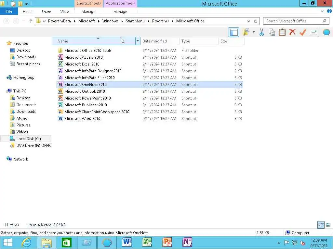Click the Copy toolbar icon
The image size is (333, 249).
pyautogui.click(x=272, y=32)
